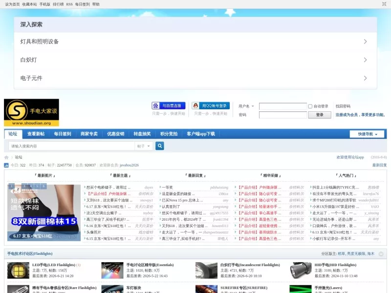Screen dimensions: 391x293
Task: Open 每日签到 in blue nav bar
Action: coord(63,134)
